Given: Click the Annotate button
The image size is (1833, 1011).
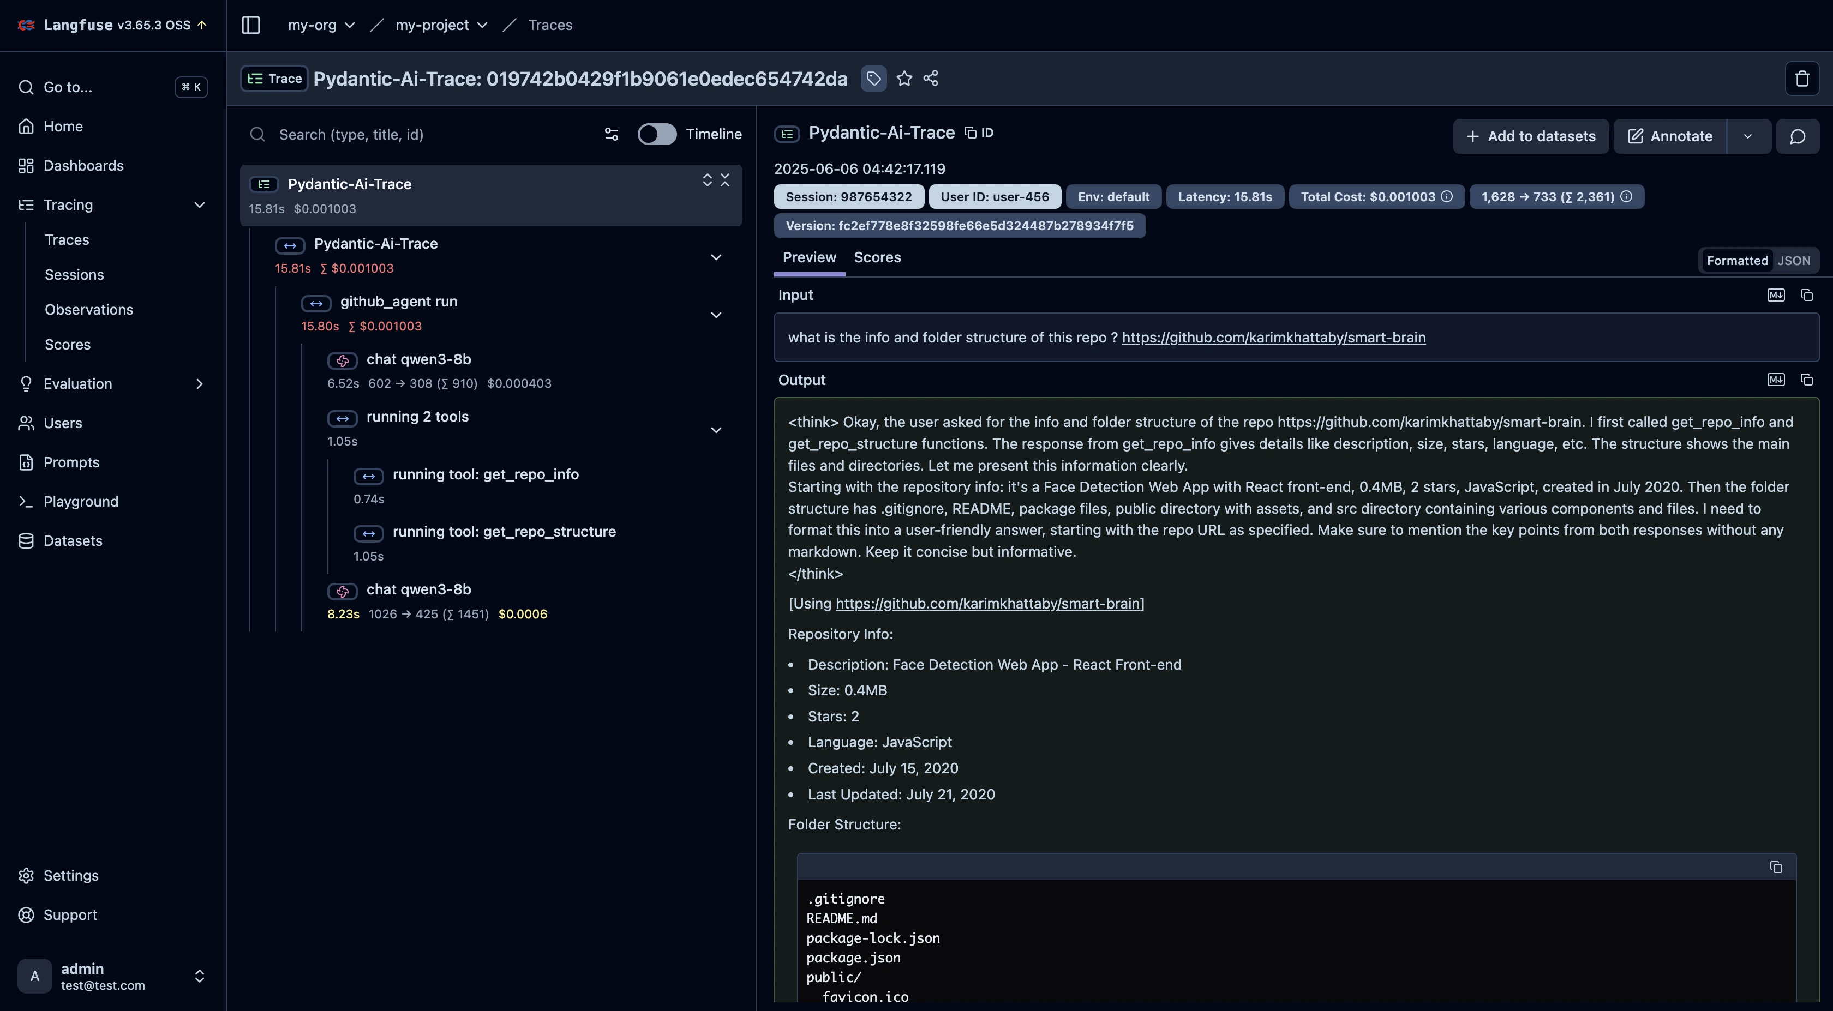Looking at the screenshot, I should [x=1670, y=137].
